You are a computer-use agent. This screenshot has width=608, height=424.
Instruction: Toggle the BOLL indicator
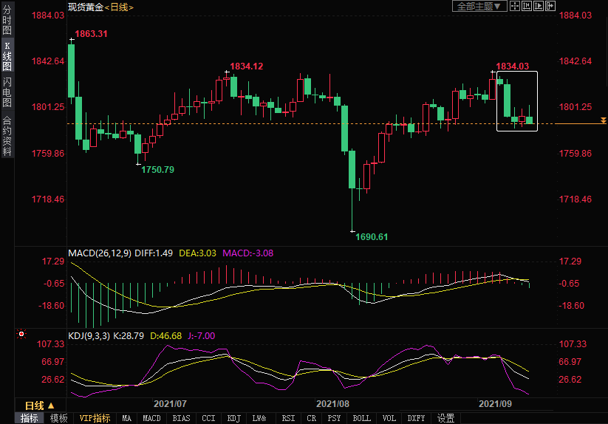(x=361, y=418)
